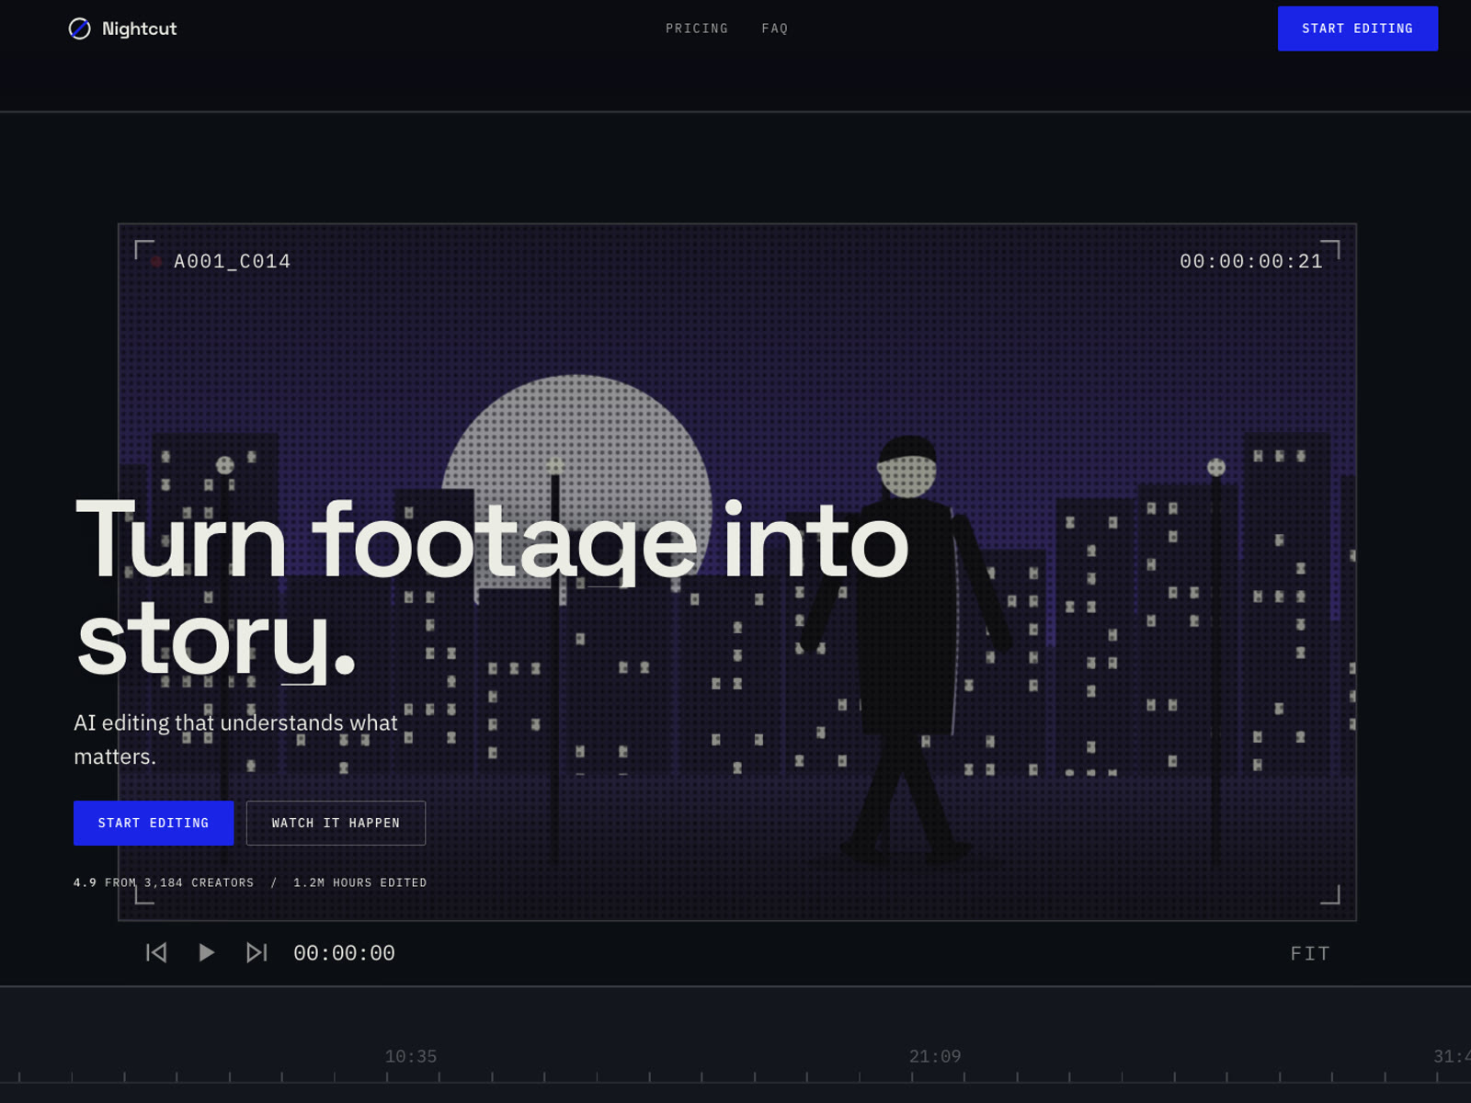Image resolution: width=1471 pixels, height=1103 pixels.
Task: Click the header Start Editing button
Action: (x=1357, y=28)
